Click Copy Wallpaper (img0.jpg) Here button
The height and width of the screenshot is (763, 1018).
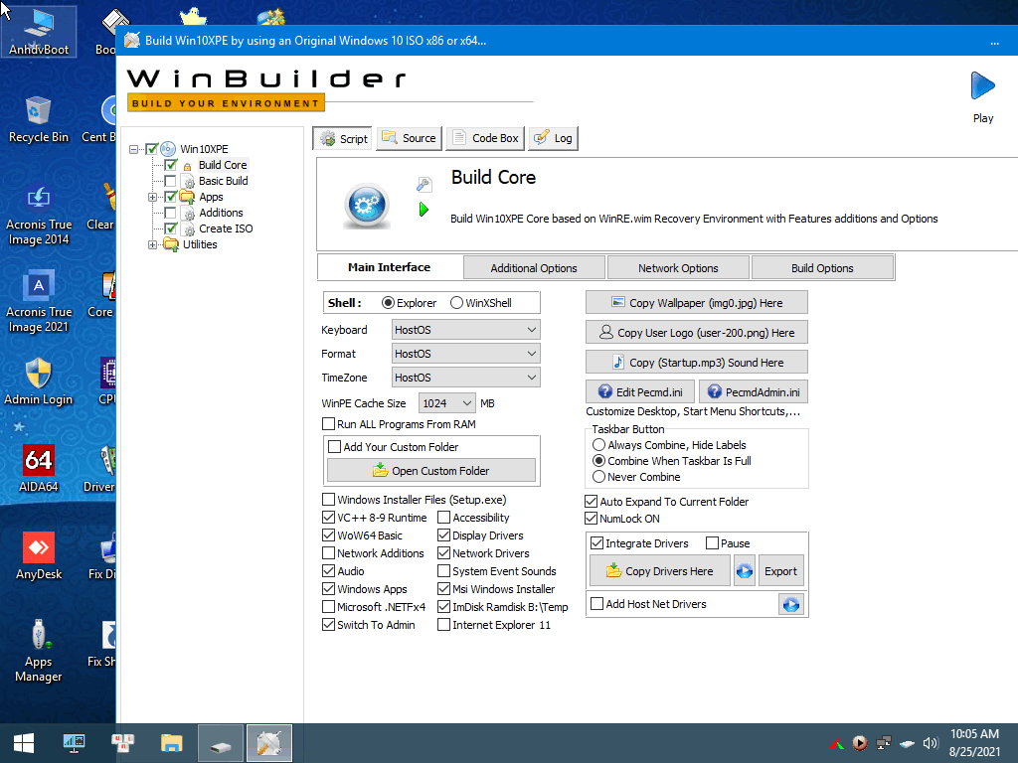697,303
